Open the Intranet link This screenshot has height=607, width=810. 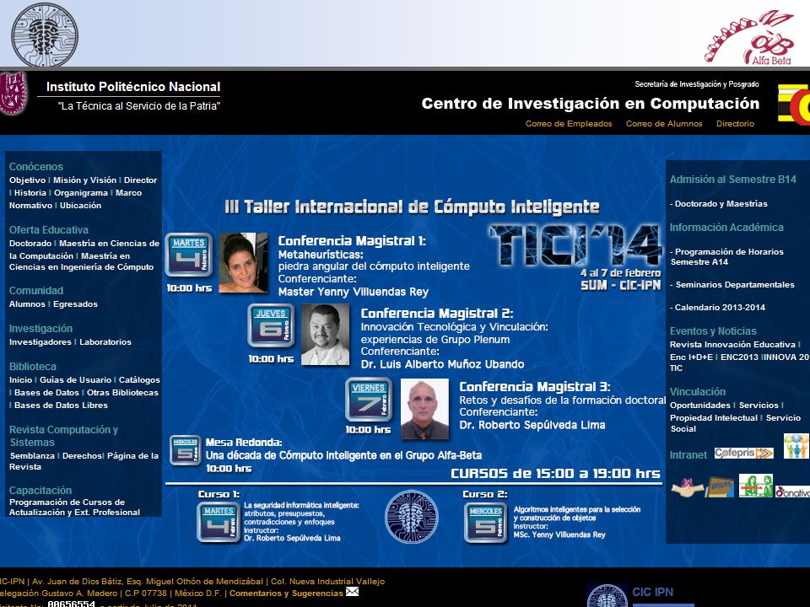tap(688, 454)
